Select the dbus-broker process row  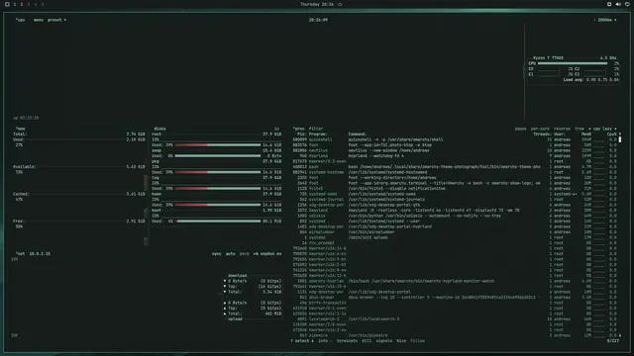coord(455,298)
